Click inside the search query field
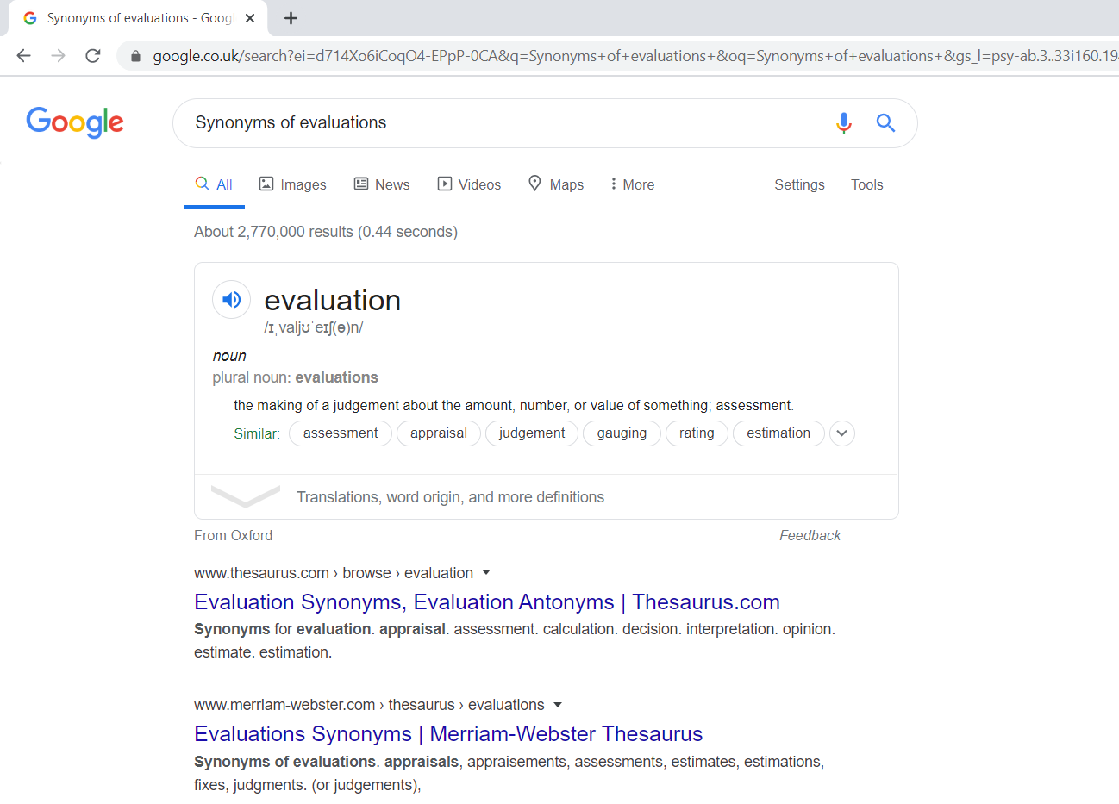 tap(431, 123)
